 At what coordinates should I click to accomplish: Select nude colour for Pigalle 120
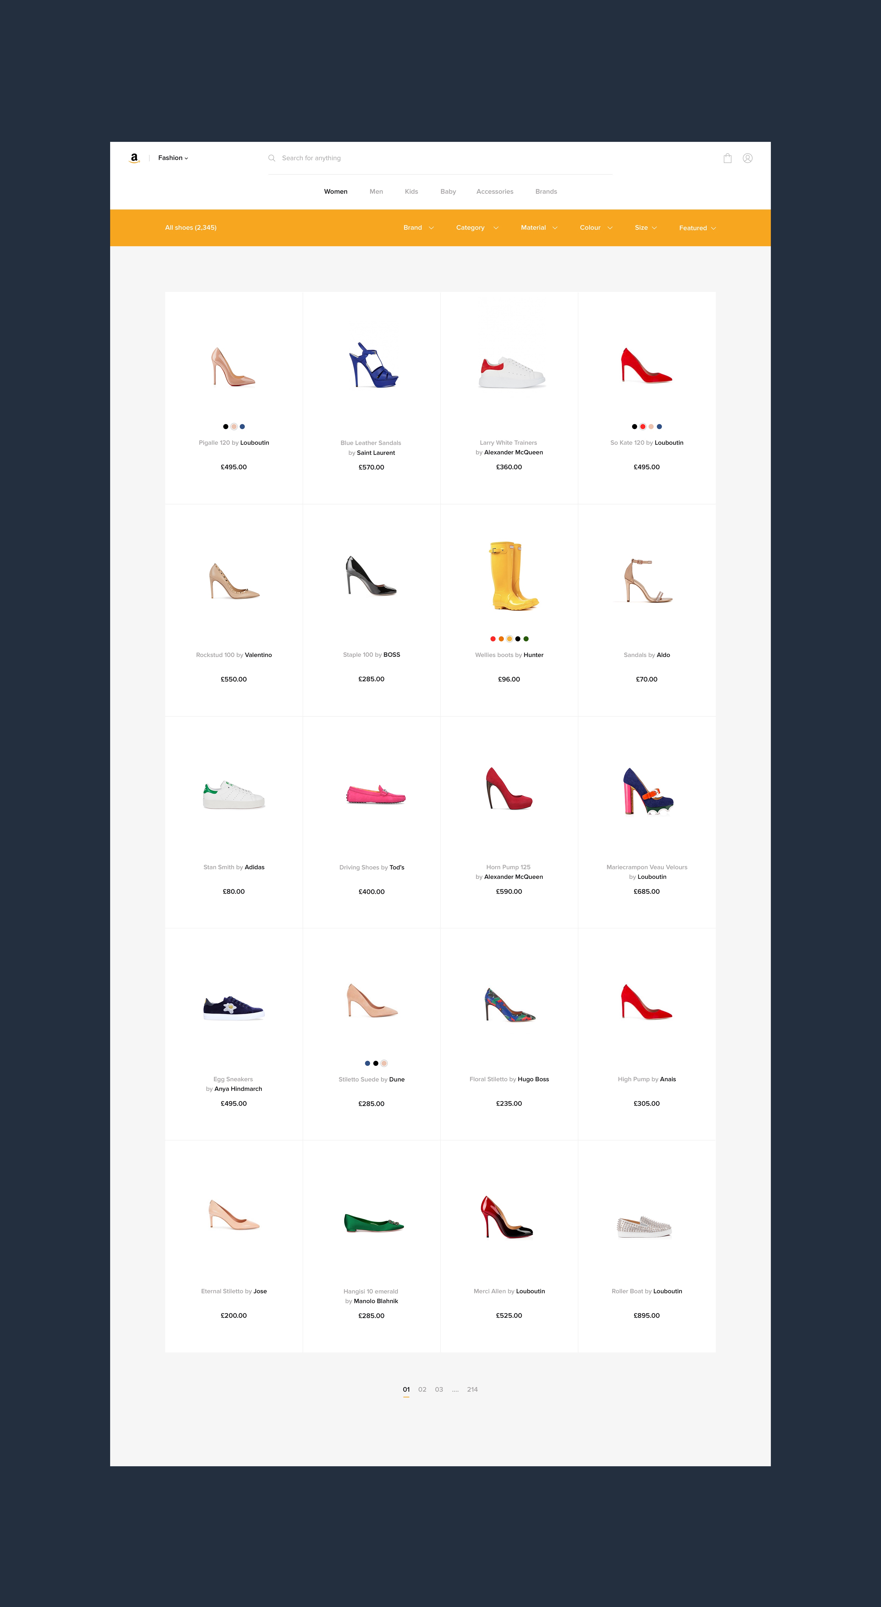[x=234, y=427]
